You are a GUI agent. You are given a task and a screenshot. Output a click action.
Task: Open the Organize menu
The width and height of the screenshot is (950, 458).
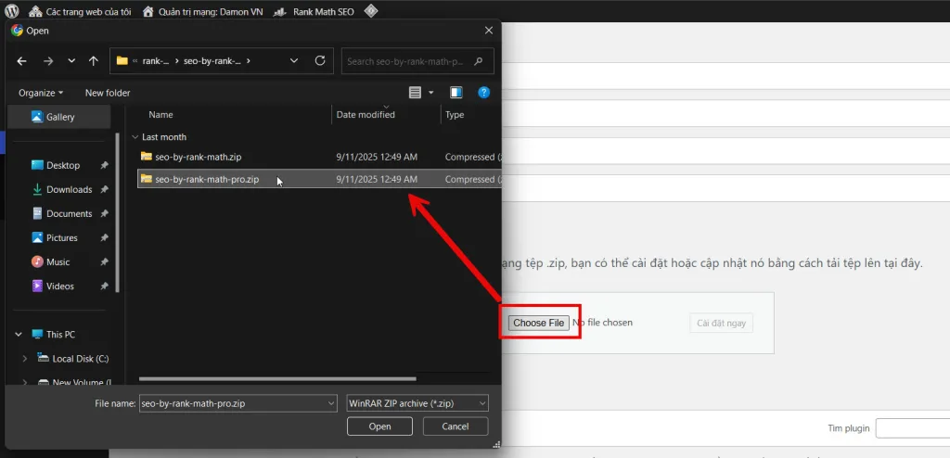pos(41,93)
